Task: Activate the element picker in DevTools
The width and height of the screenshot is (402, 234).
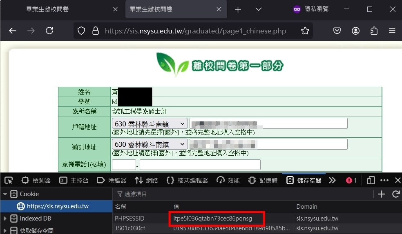Action: [x=9, y=181]
